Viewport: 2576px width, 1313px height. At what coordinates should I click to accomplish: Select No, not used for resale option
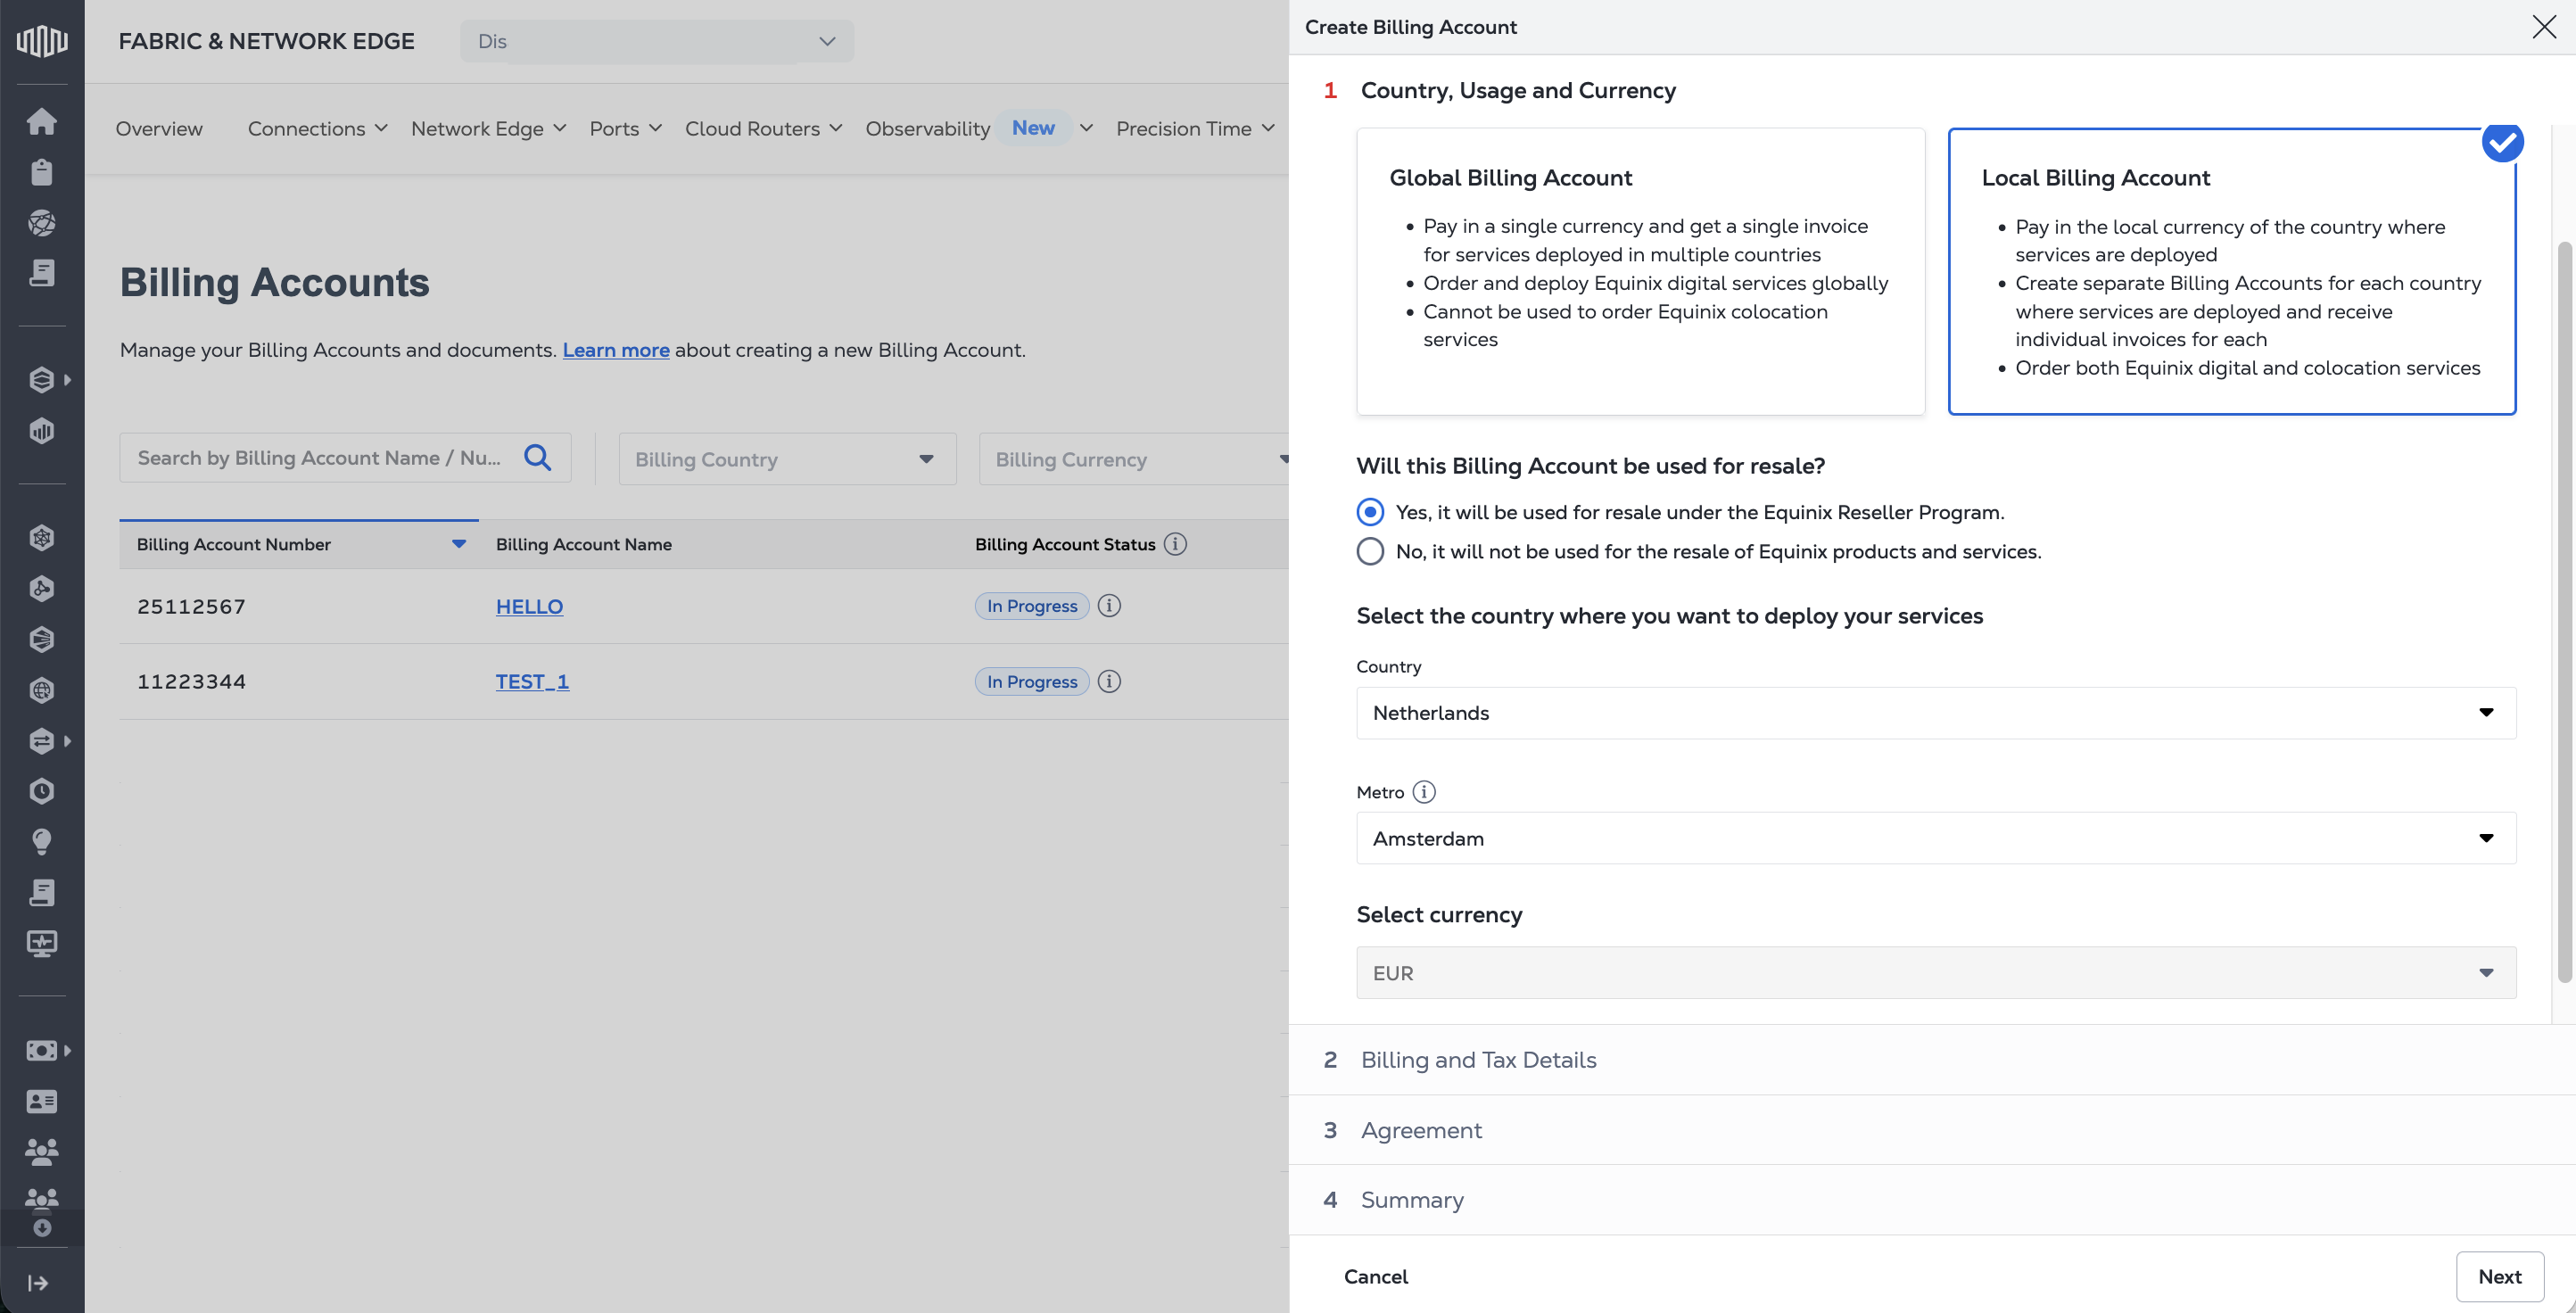1370,551
